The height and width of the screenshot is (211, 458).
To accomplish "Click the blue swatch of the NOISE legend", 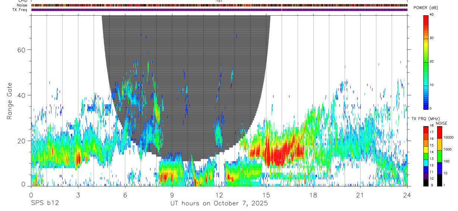I will pyautogui.click(x=439, y=168).
